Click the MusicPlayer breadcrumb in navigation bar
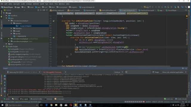The height and width of the screenshot is (107, 191). click(x=7, y=7)
